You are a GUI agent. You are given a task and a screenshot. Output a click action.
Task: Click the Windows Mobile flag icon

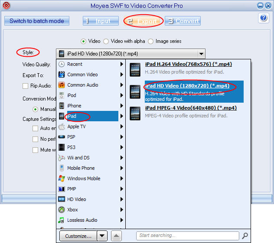(62, 178)
